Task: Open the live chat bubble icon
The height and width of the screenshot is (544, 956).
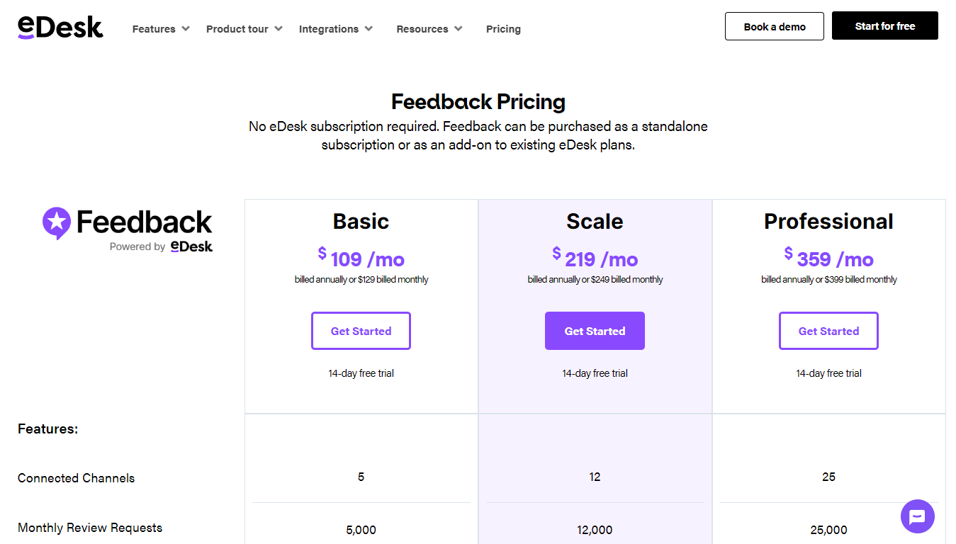Action: tap(917, 516)
